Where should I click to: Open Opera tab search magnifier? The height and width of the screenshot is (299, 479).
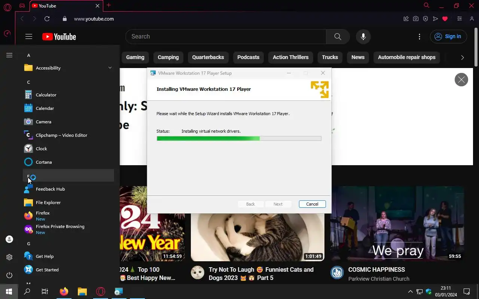[x=427, y=5]
